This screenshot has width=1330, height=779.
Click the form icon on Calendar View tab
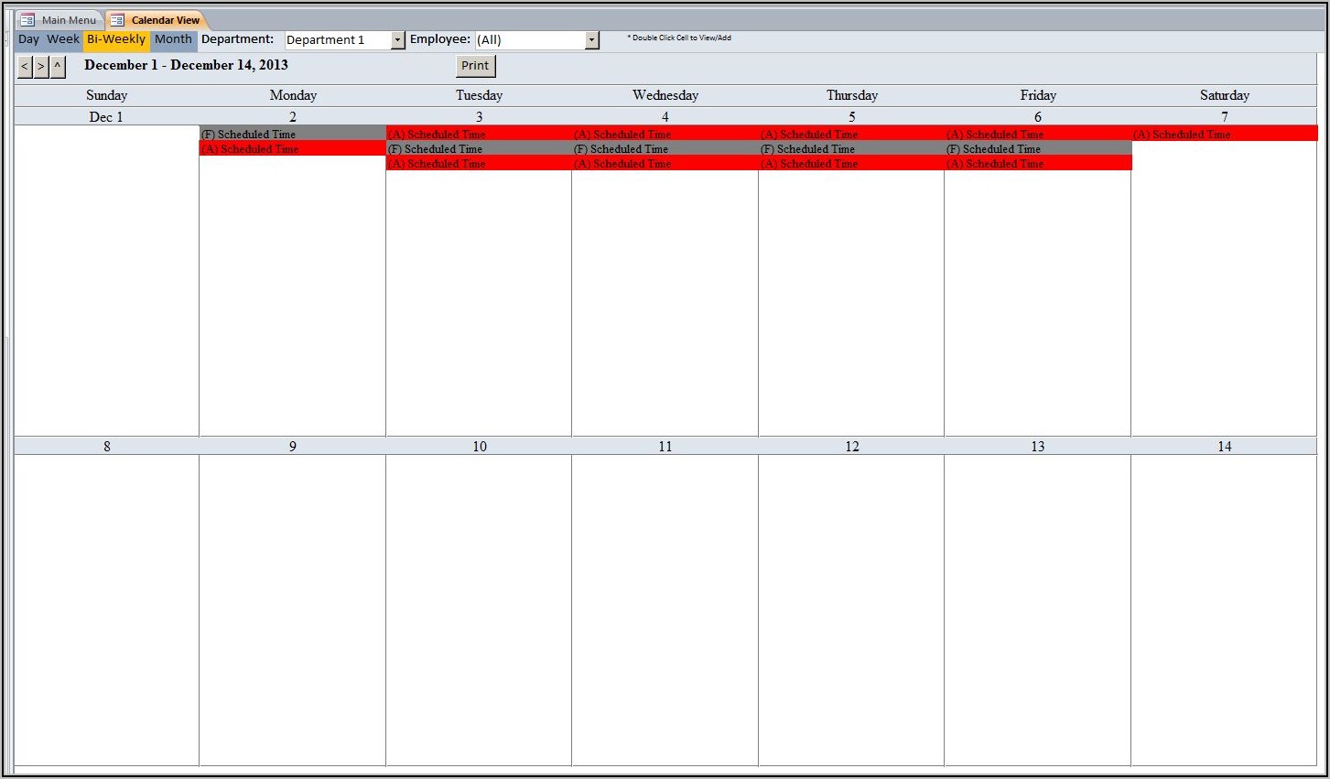coord(117,20)
